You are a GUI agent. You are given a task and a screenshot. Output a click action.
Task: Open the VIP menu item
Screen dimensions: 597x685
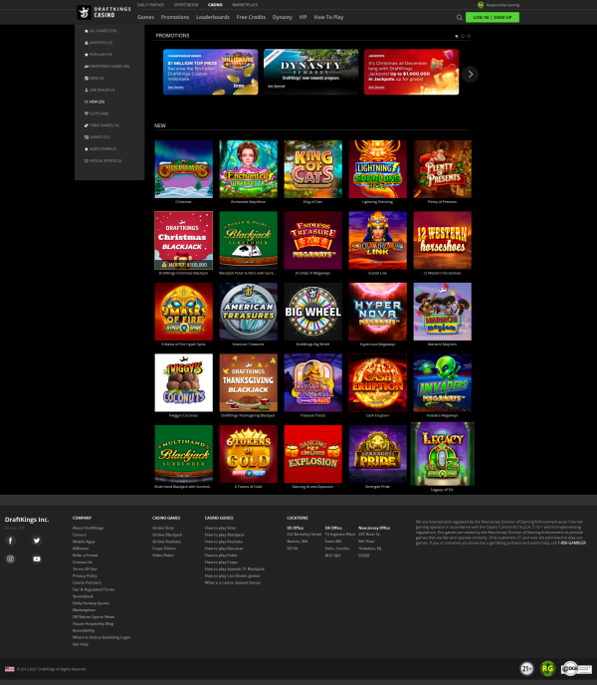302,18
